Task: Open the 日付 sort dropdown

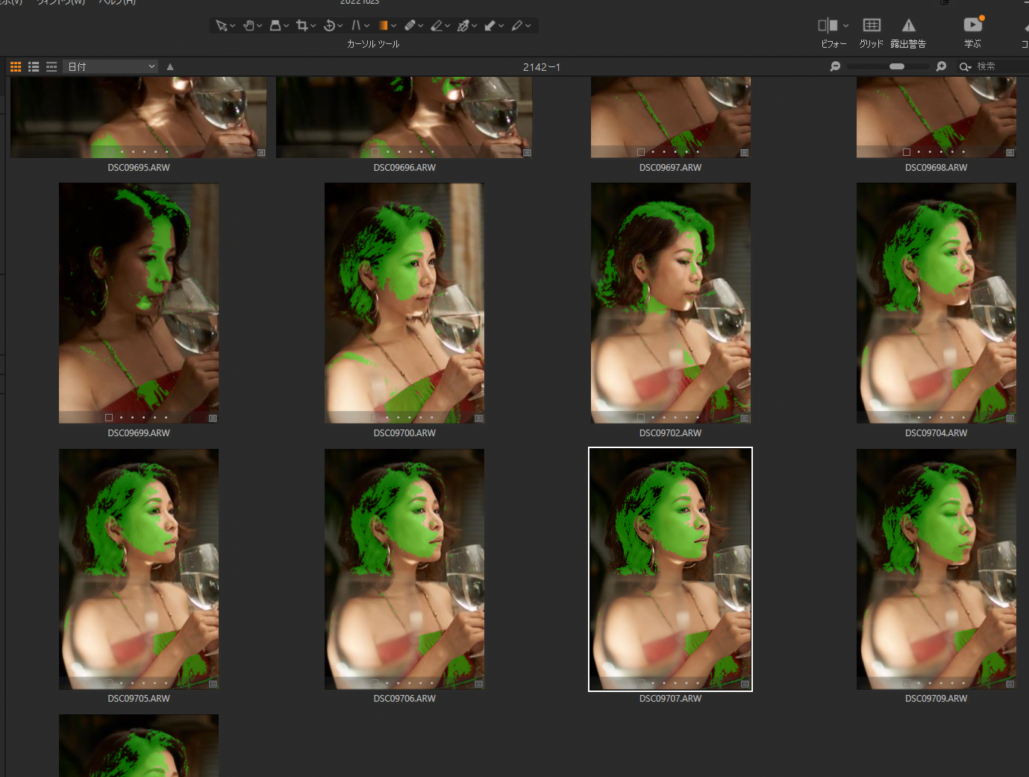Action: coord(110,67)
